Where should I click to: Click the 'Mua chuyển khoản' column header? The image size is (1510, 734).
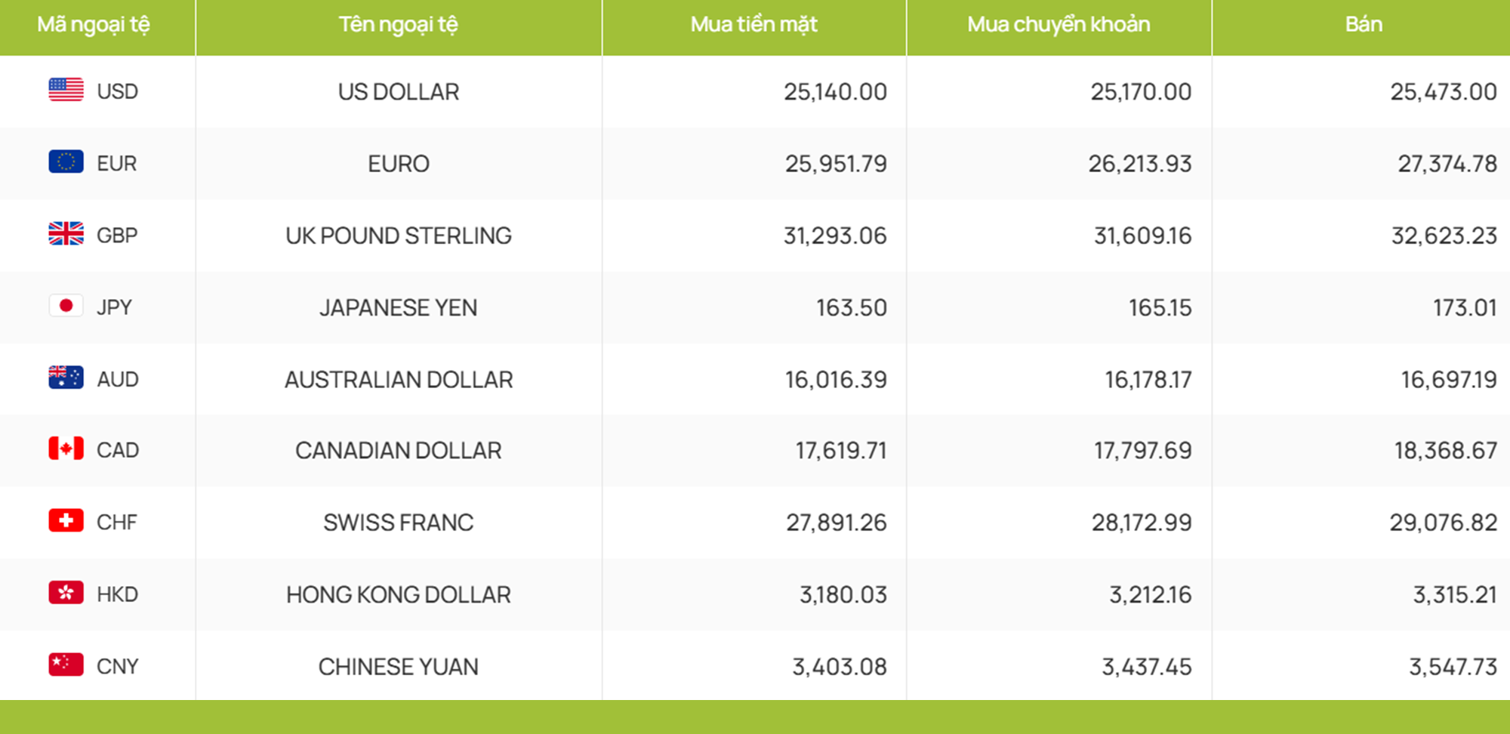point(1059,25)
